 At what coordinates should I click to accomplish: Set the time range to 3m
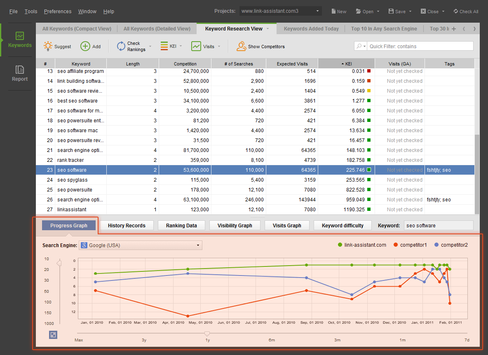(x=337, y=340)
